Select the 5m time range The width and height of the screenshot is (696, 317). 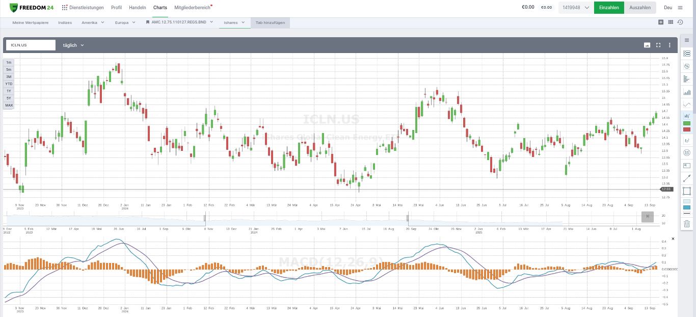(x=9, y=69)
